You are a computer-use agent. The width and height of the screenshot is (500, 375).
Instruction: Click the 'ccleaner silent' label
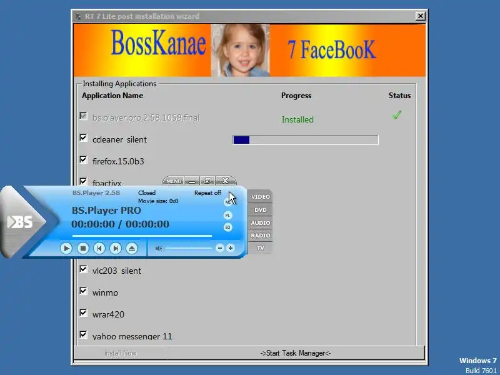pos(119,139)
